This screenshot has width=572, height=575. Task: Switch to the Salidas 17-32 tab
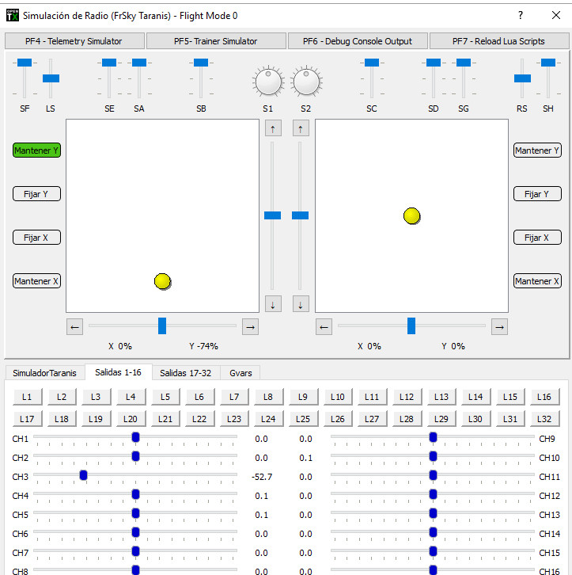[x=185, y=372]
